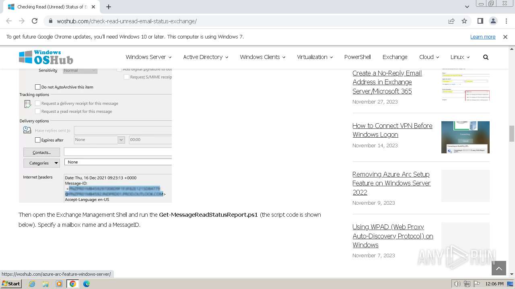This screenshot has width=515, height=289.
Task: Click the browser forward arrow
Action: click(22, 21)
